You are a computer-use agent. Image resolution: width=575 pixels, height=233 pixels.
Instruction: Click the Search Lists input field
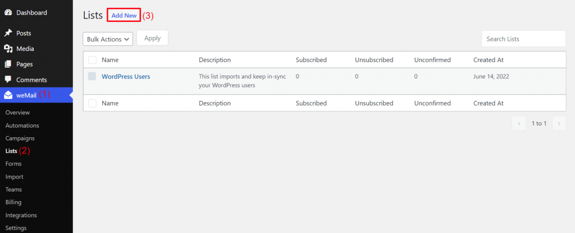pyautogui.click(x=524, y=39)
